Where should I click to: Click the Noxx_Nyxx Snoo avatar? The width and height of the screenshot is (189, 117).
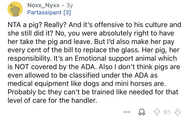[x=15, y=9]
